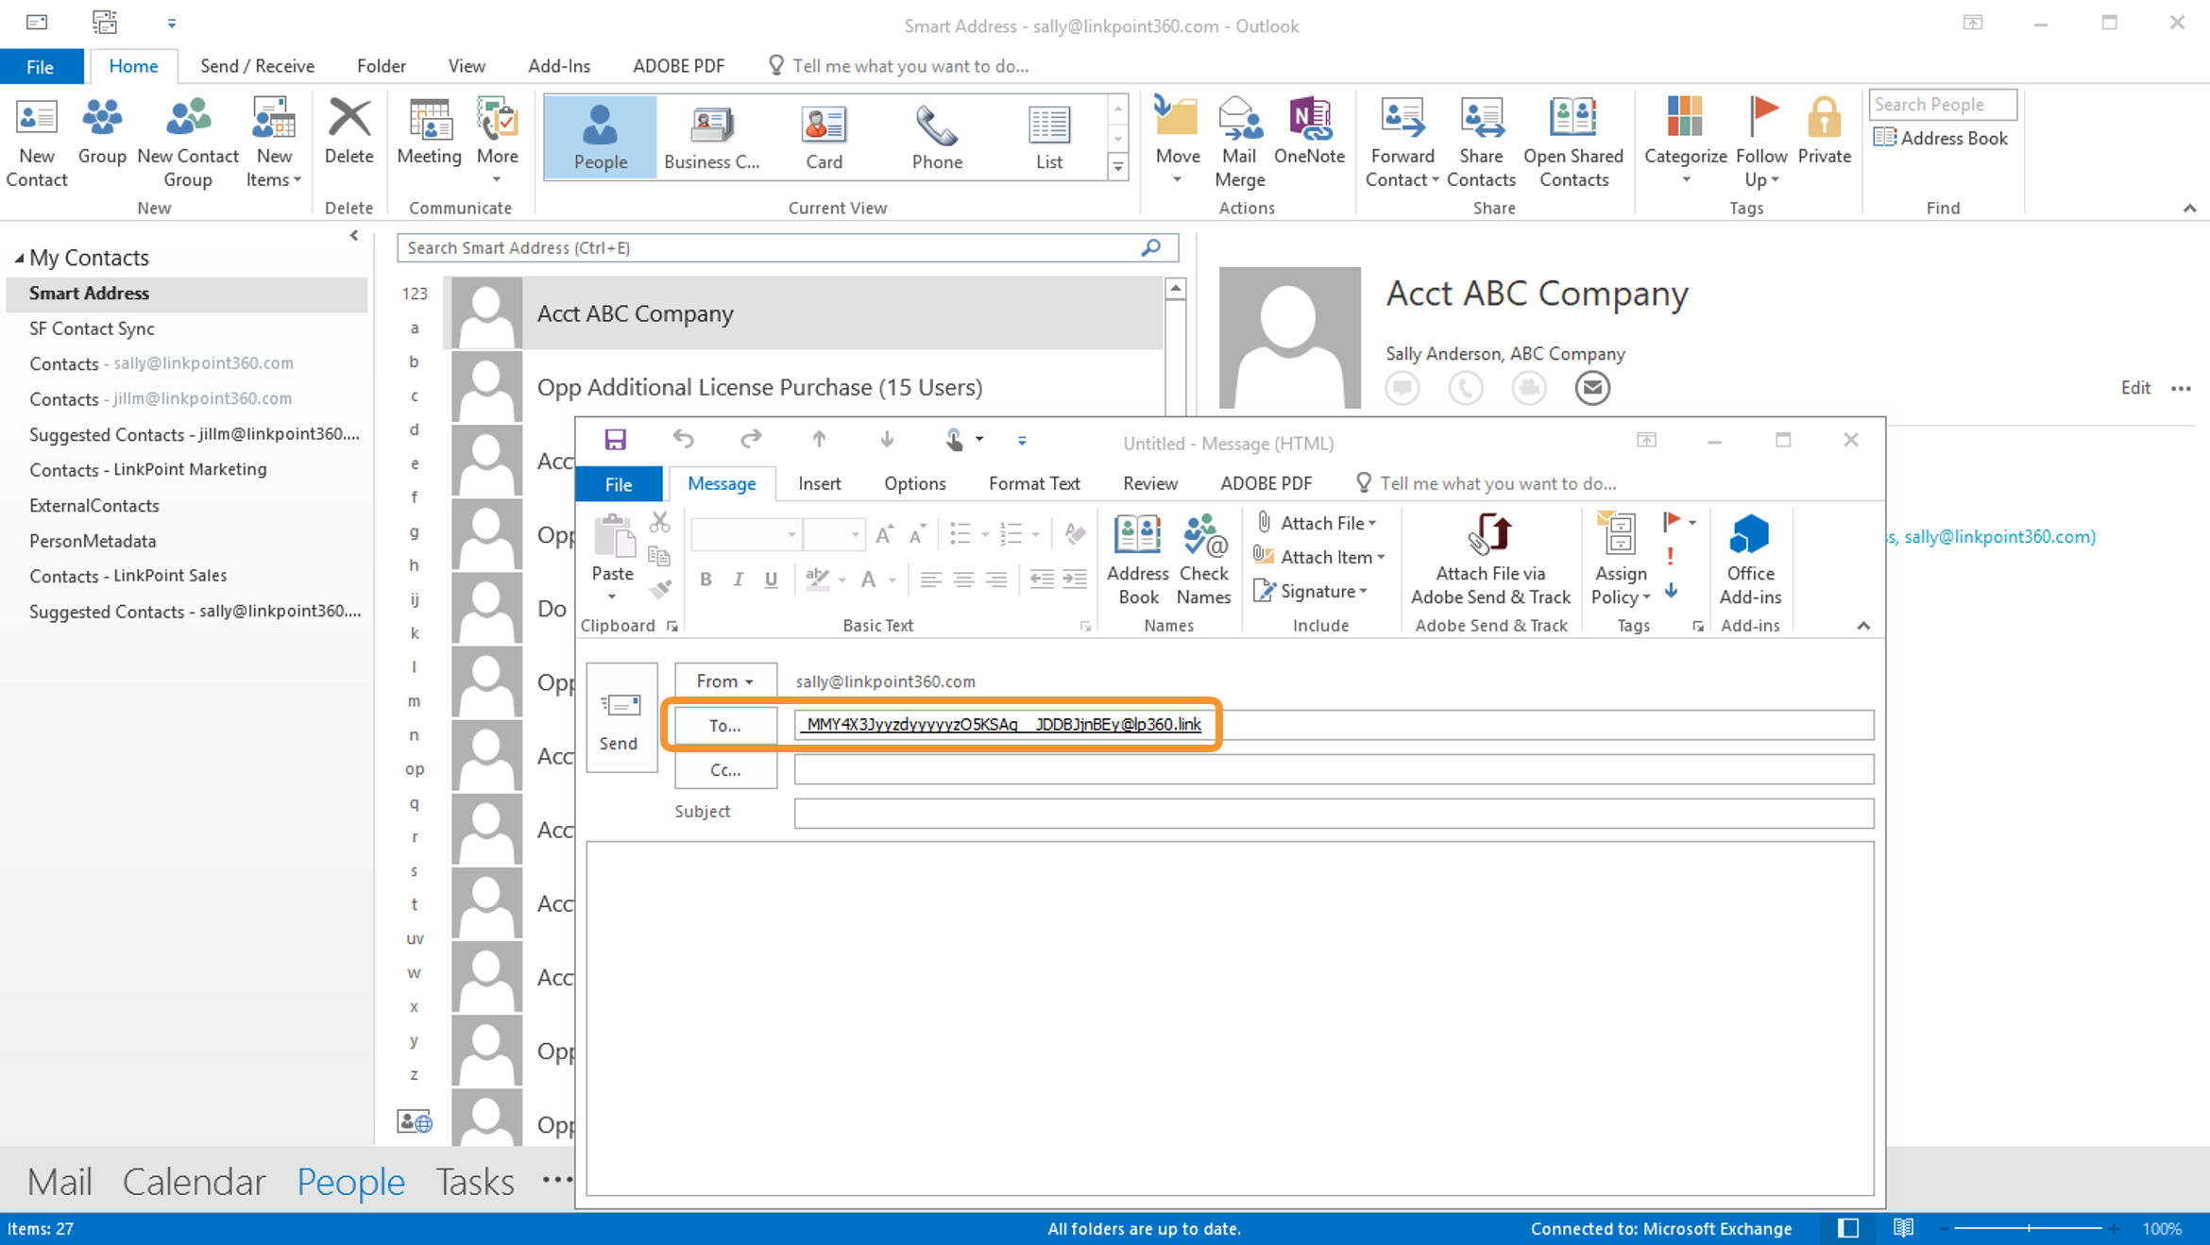The width and height of the screenshot is (2210, 1245).
Task: Open the Forward Contact dropdown
Action: point(1402,143)
